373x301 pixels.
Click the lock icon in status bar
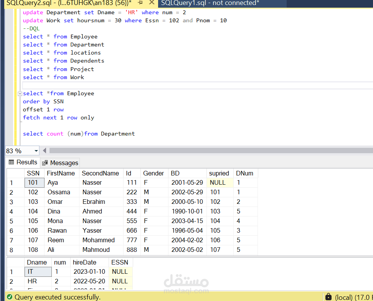pos(328,297)
